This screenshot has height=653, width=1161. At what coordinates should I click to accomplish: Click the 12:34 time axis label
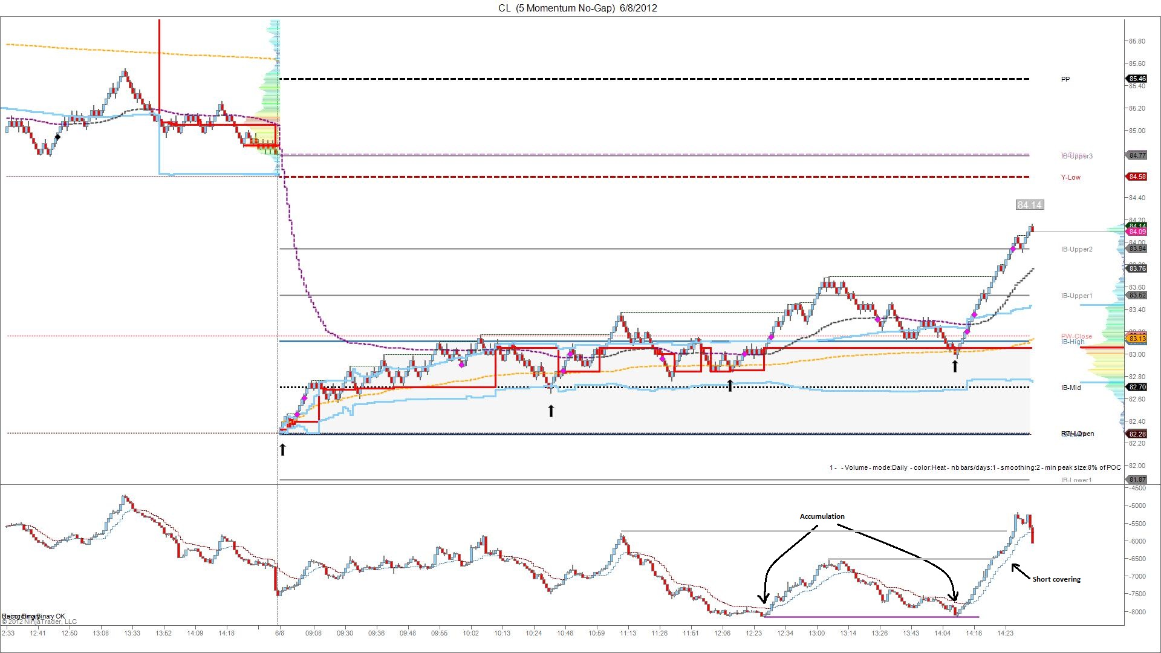[x=785, y=633]
